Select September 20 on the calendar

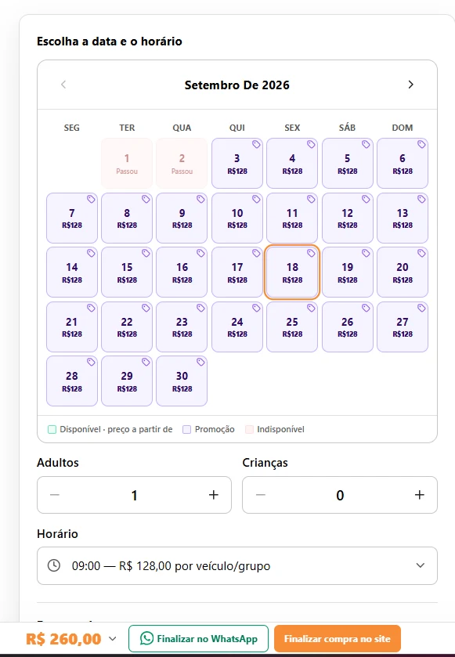pos(403,272)
